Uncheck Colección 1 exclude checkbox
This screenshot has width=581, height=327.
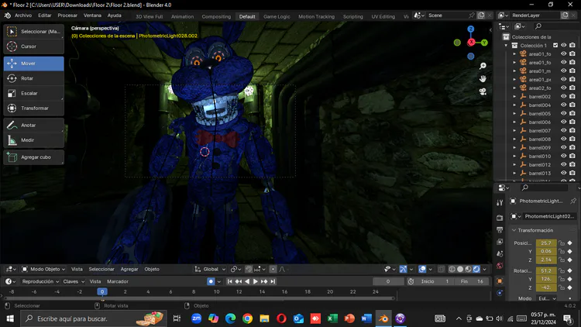coord(555,45)
